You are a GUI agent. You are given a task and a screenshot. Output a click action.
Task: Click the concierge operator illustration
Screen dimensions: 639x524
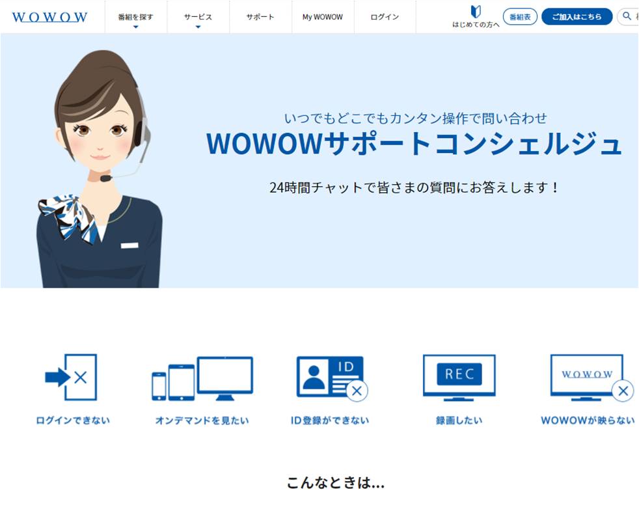coord(100,169)
